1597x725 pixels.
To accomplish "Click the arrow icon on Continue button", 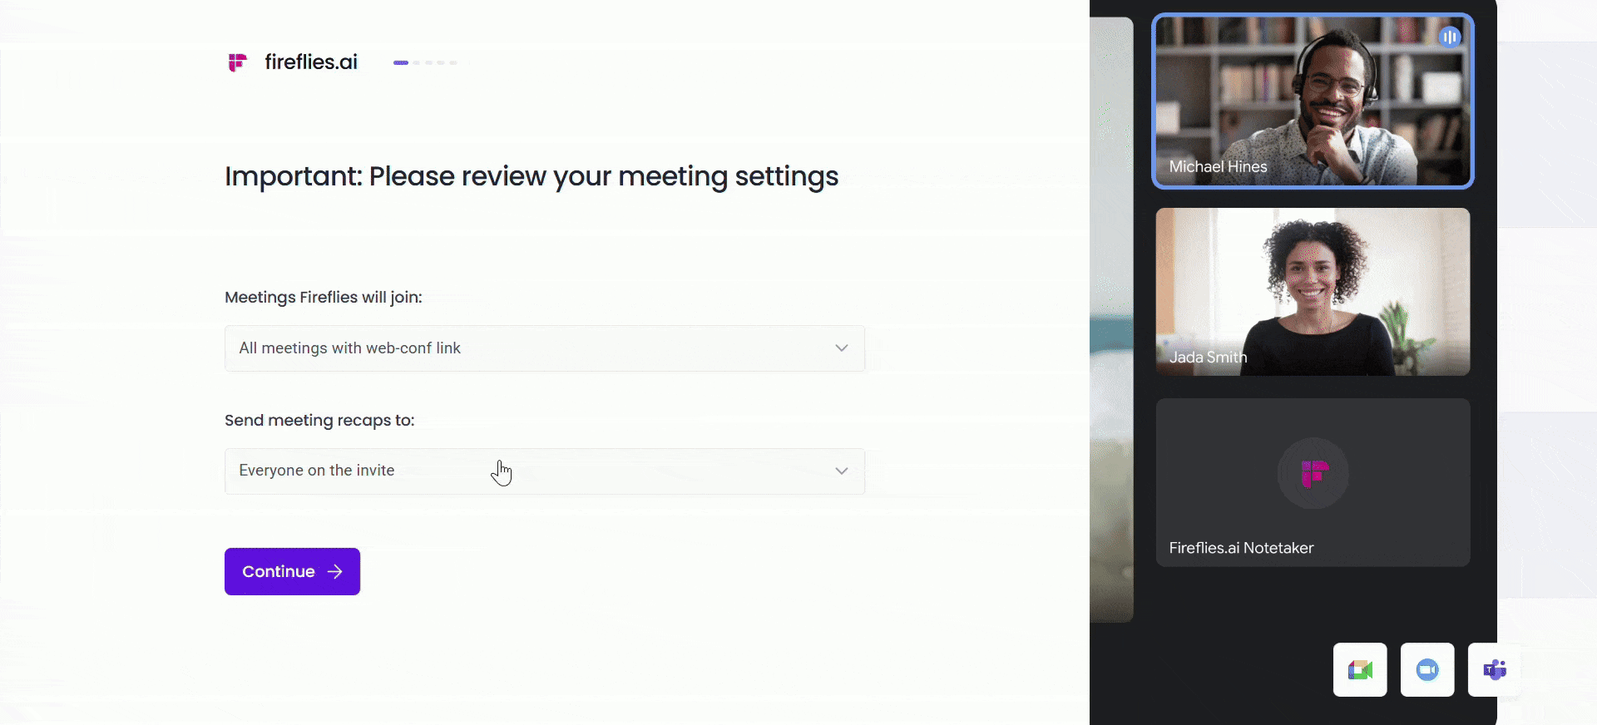I will [x=334, y=571].
